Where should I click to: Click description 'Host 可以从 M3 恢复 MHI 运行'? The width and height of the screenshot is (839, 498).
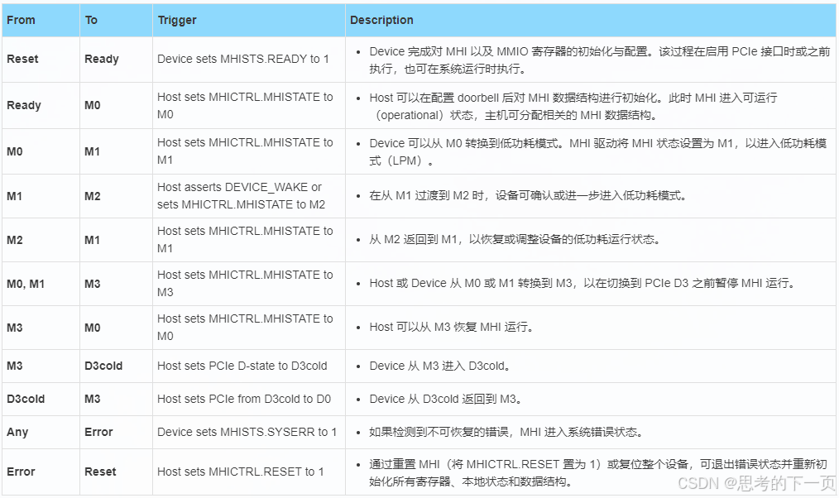[451, 328]
